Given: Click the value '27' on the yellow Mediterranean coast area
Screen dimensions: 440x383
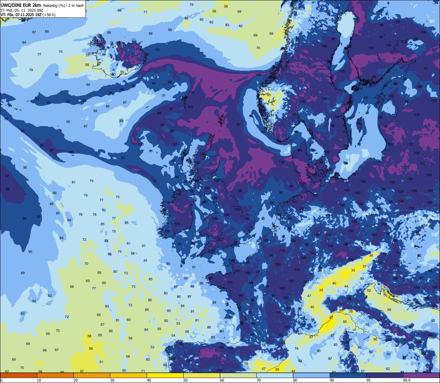Looking at the screenshot, I should tap(331, 318).
